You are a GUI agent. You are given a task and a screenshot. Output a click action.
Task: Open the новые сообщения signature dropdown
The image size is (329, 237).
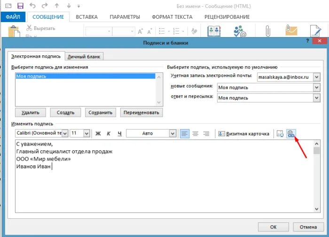(316, 87)
